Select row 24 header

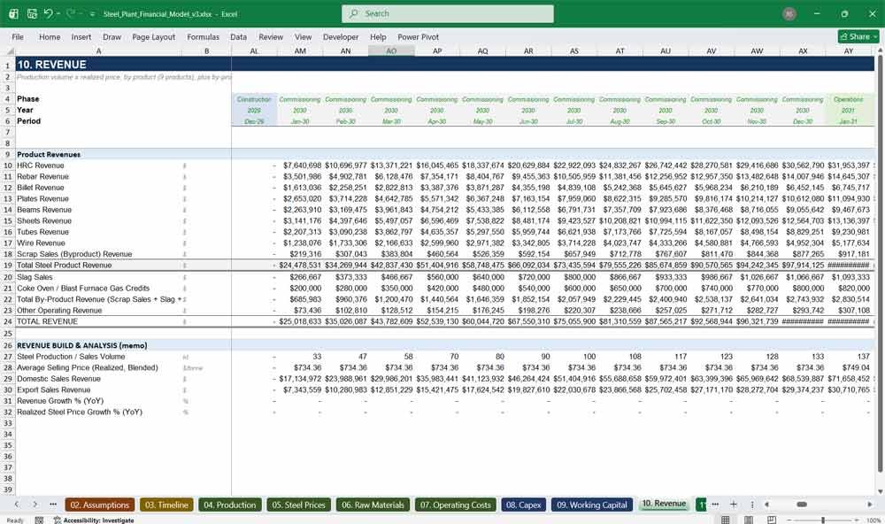tap(8, 321)
